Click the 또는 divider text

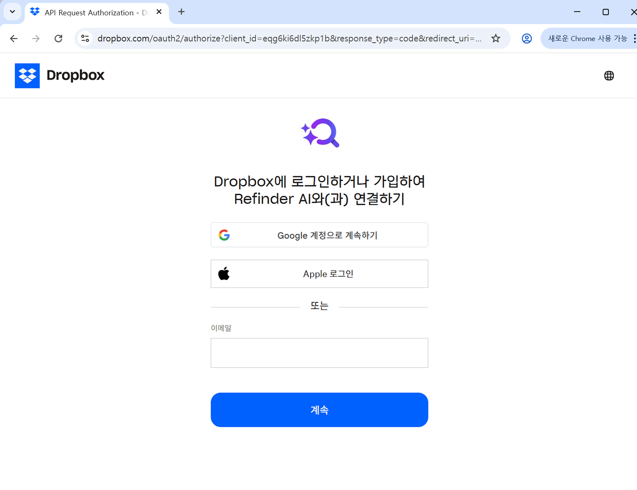tap(319, 306)
